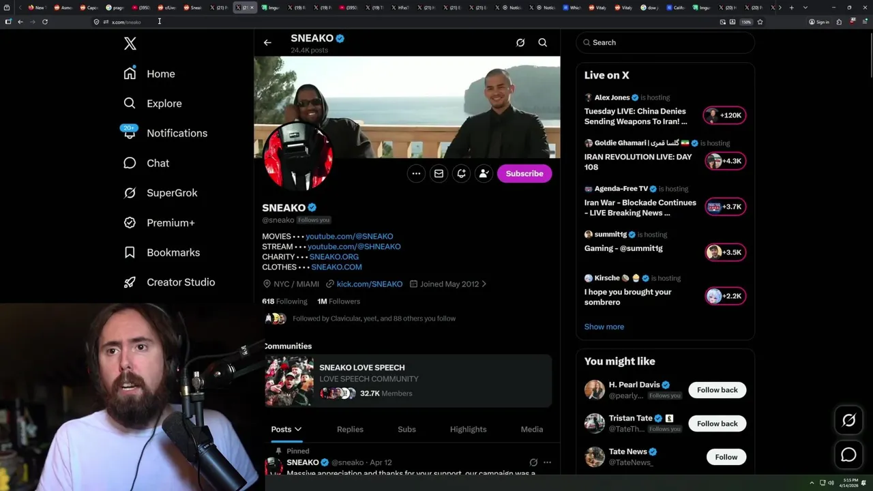Open the SNEAKO LOVE SPEECH community card
The width and height of the screenshot is (873, 491).
point(407,381)
